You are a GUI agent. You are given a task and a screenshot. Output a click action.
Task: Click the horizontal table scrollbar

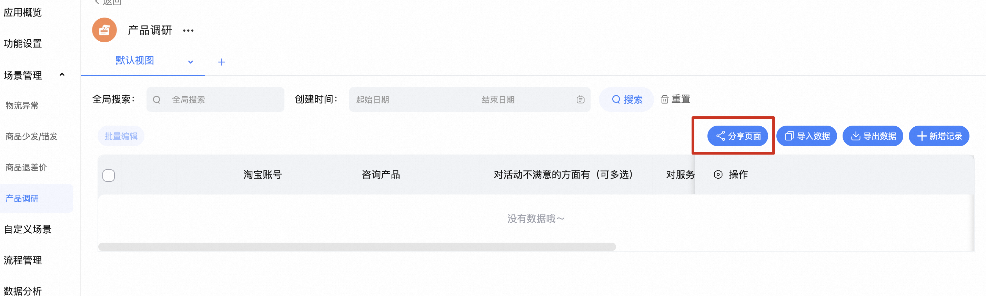(357, 247)
